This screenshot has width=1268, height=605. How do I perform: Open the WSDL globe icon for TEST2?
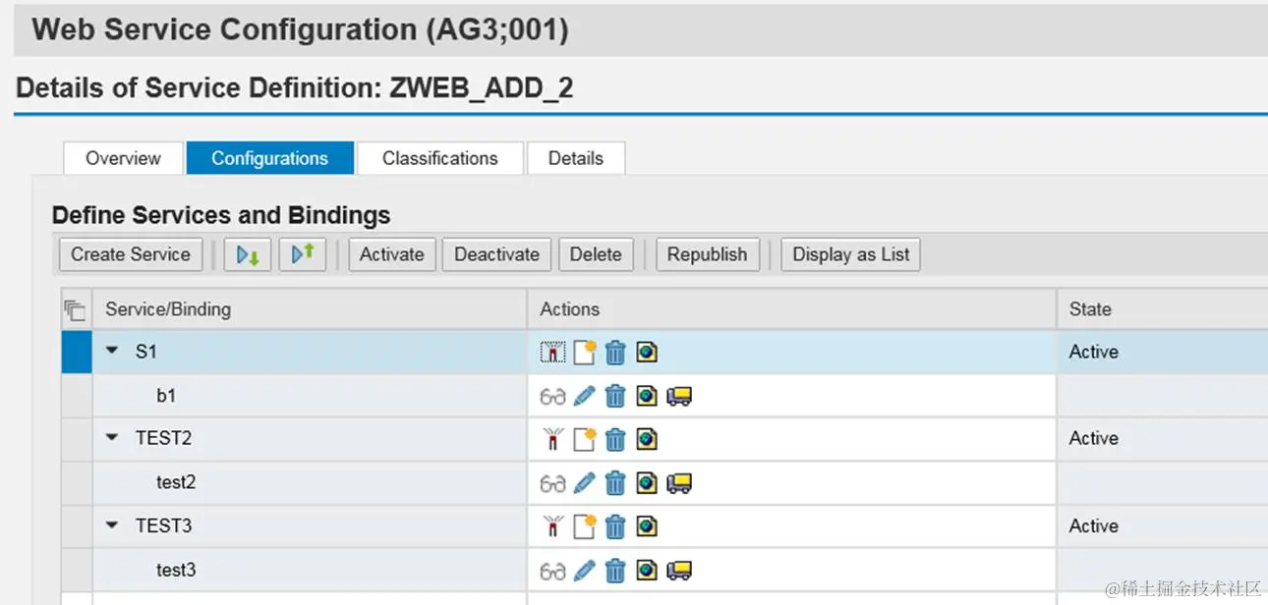coord(646,439)
